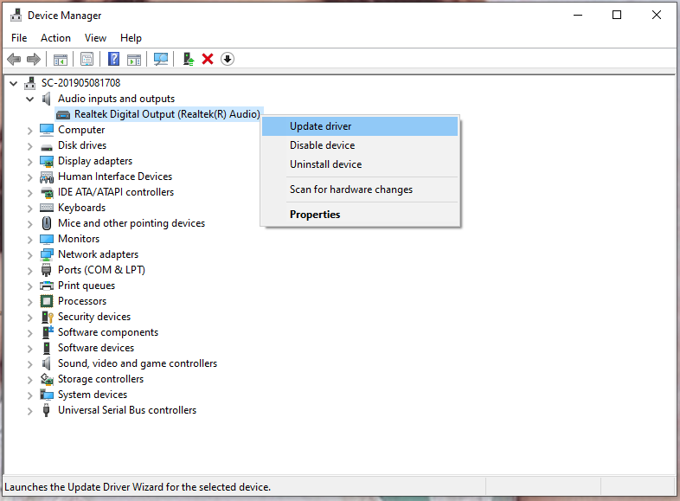This screenshot has height=501, width=680.
Task: Click the Print queues printer icon
Action: pyautogui.click(x=47, y=286)
